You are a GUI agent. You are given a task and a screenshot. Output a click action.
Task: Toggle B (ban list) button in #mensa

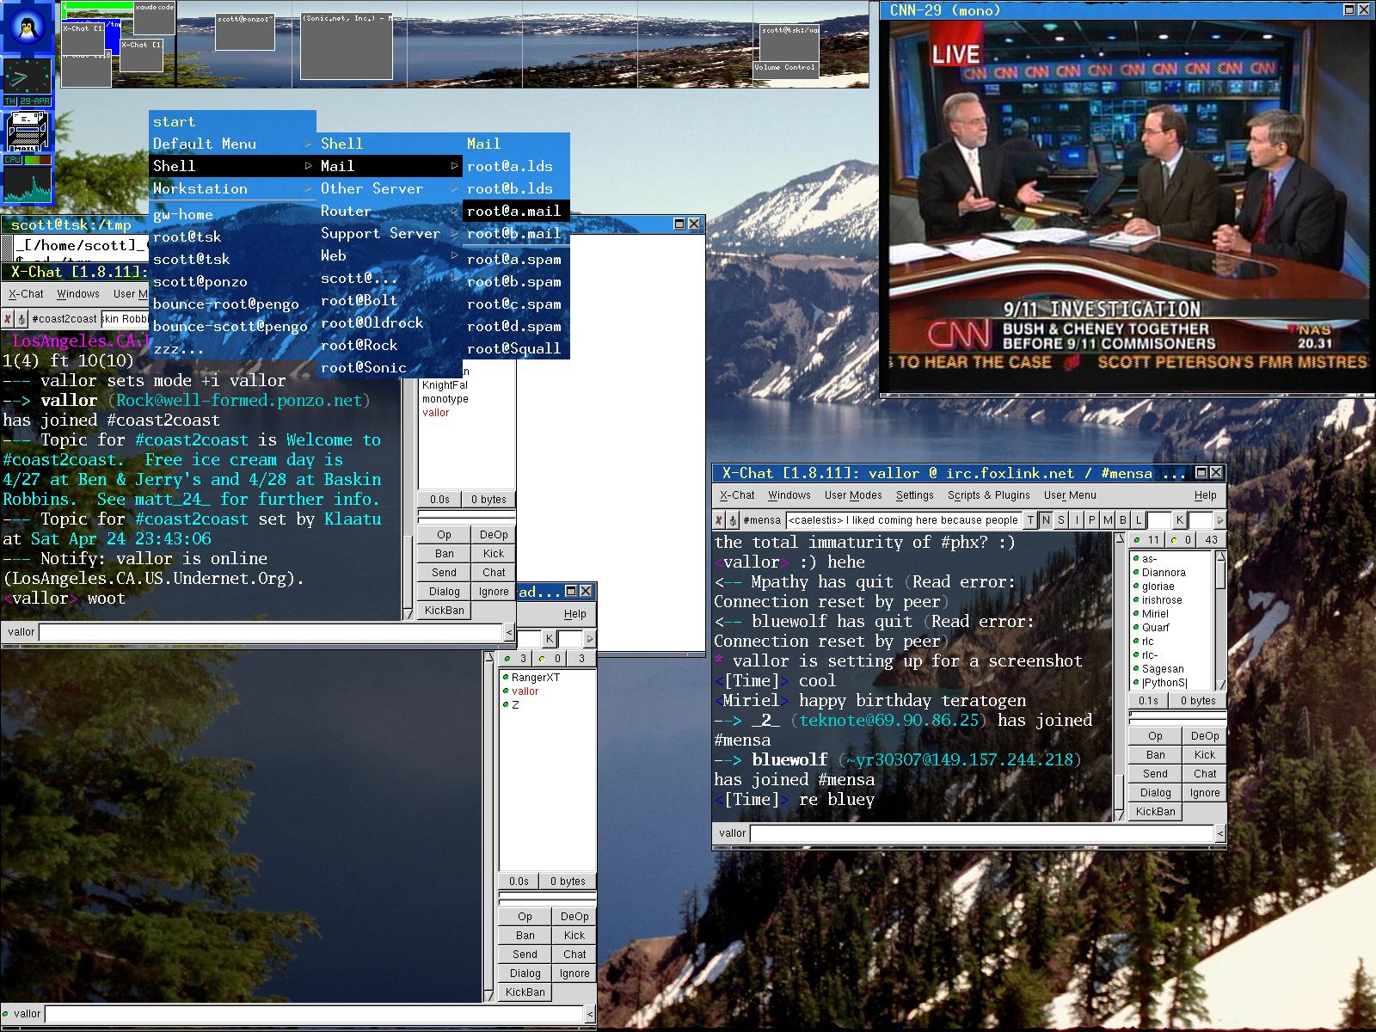click(1123, 520)
